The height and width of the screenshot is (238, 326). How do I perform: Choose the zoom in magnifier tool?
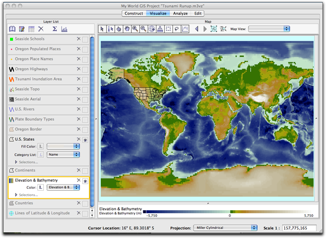pos(135,29)
